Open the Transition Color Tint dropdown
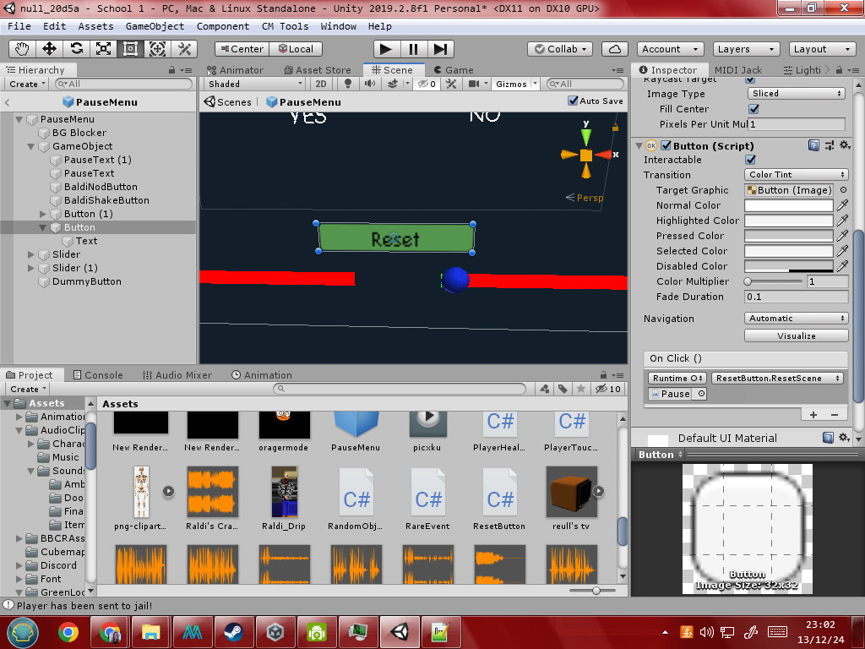Screen dimensions: 865x649 (796, 174)
